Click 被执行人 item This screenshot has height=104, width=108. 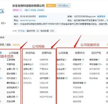27,78
